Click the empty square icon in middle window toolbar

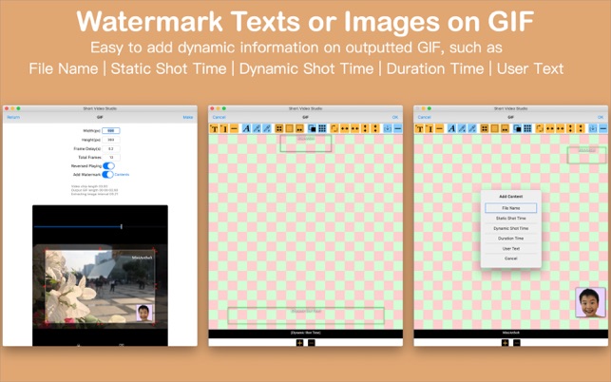pos(290,128)
